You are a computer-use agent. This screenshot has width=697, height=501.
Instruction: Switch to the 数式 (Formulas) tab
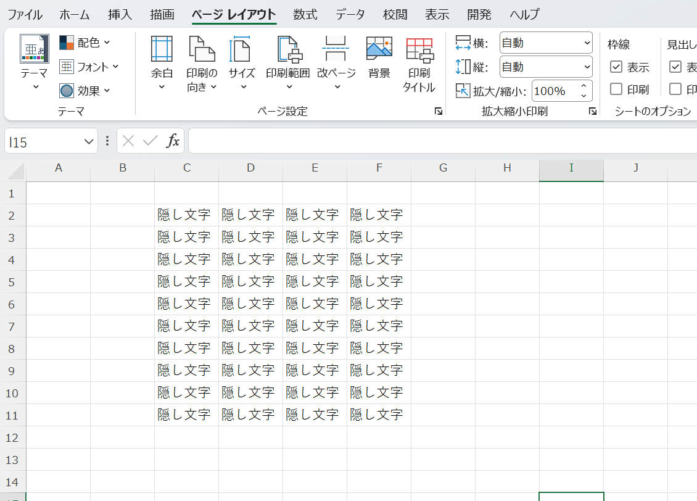click(x=305, y=15)
